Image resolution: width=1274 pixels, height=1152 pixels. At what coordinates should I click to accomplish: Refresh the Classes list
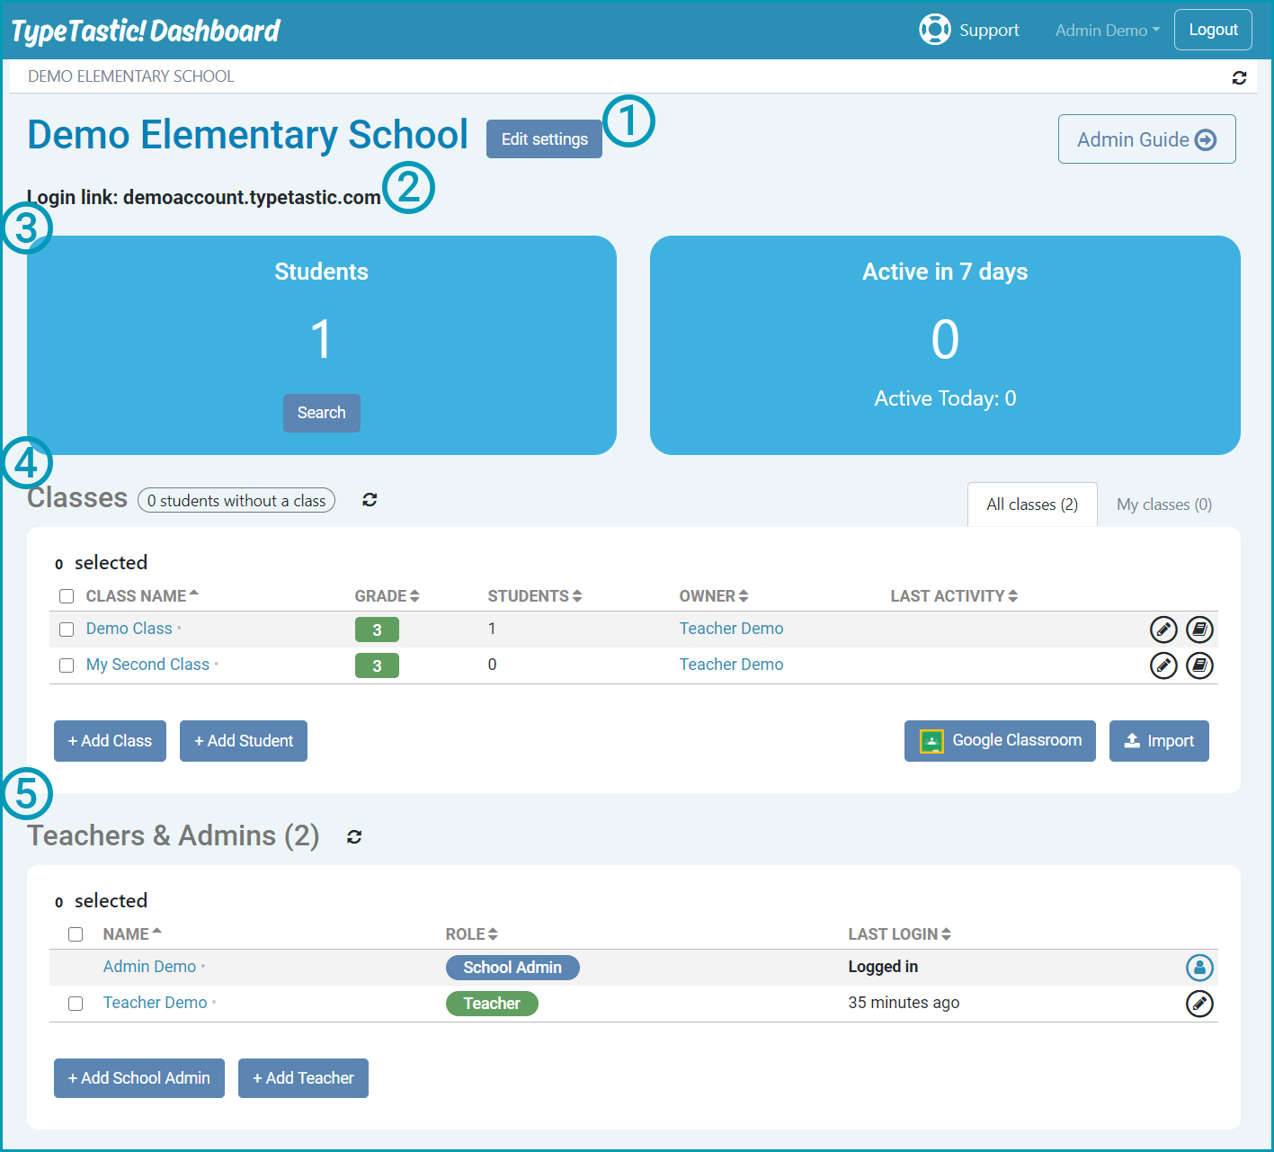370,500
